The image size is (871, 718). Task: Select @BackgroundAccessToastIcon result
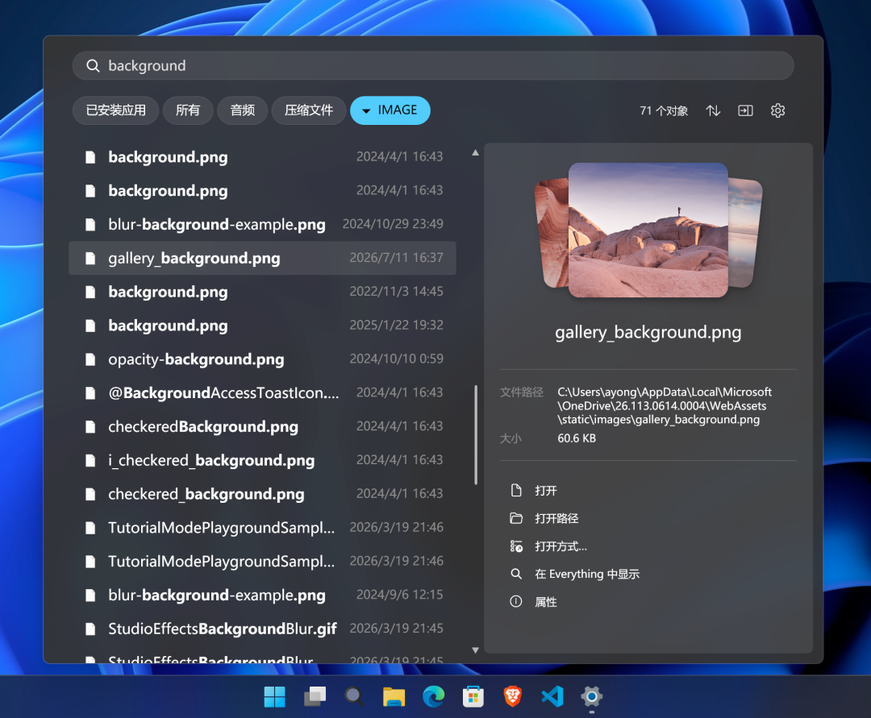tap(262, 393)
